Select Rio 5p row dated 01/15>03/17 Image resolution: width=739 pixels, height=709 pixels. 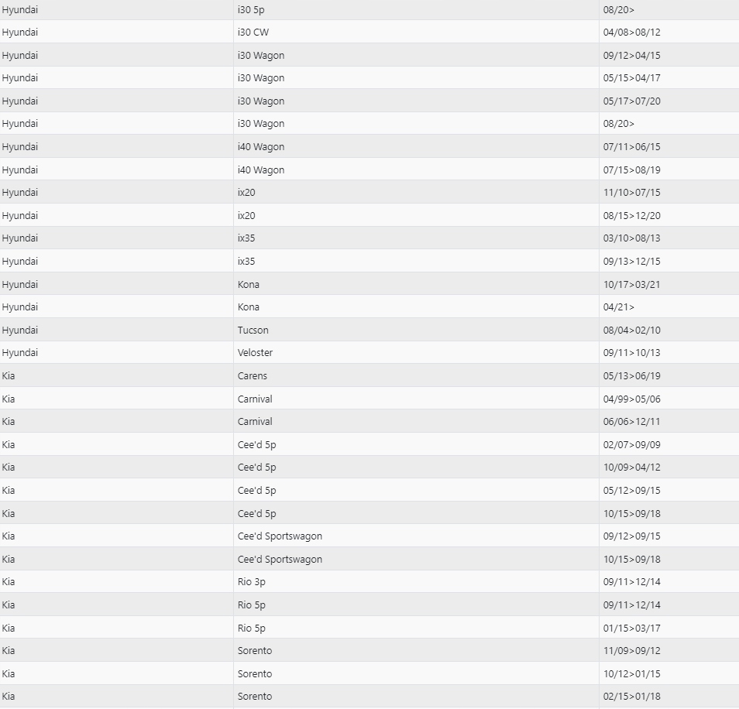(369, 628)
